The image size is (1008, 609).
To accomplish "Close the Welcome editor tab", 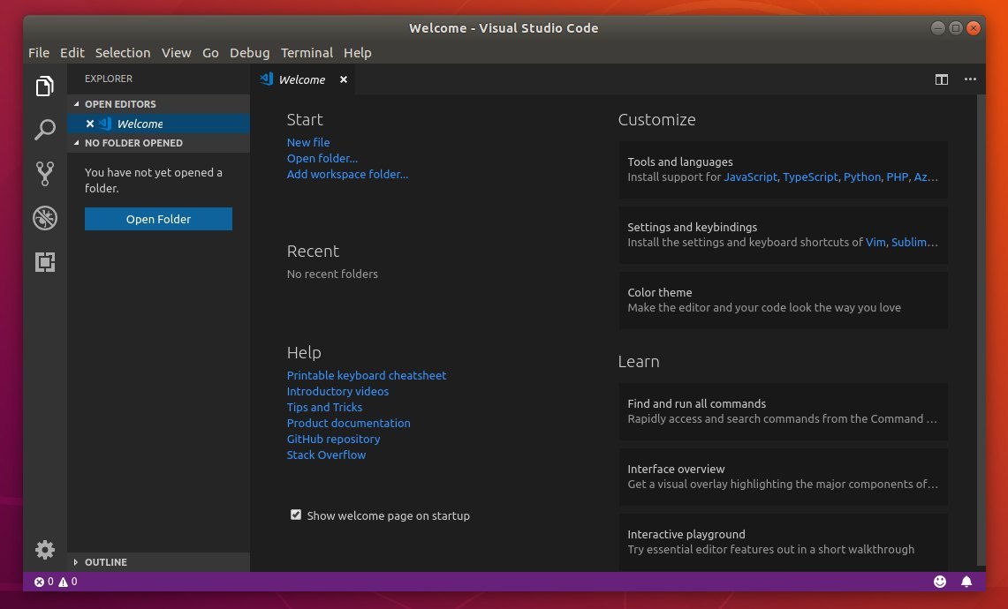I will coord(344,79).
